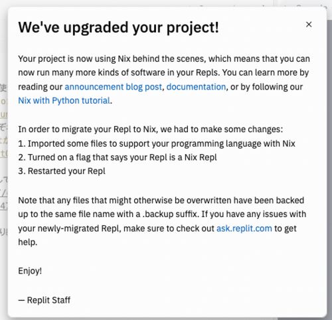Close the upgrade notice dialog
The image size is (332, 320).
pos(309,25)
